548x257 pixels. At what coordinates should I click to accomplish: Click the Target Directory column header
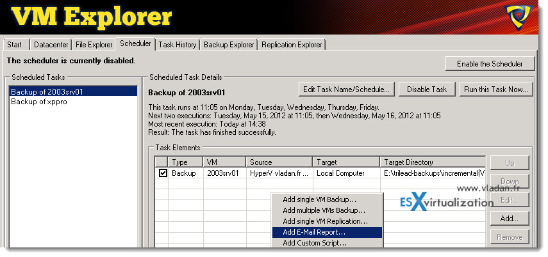(x=433, y=162)
